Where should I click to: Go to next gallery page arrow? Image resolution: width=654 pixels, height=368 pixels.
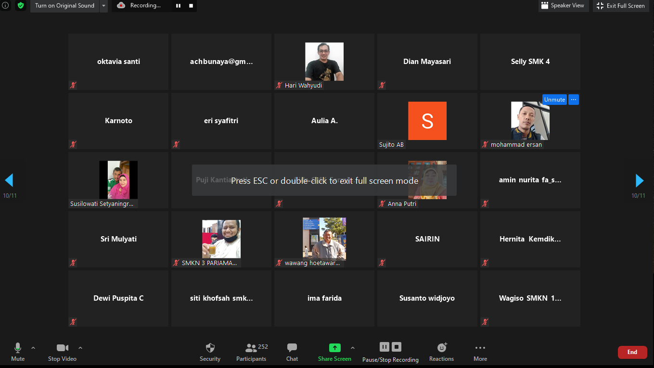coord(639,181)
